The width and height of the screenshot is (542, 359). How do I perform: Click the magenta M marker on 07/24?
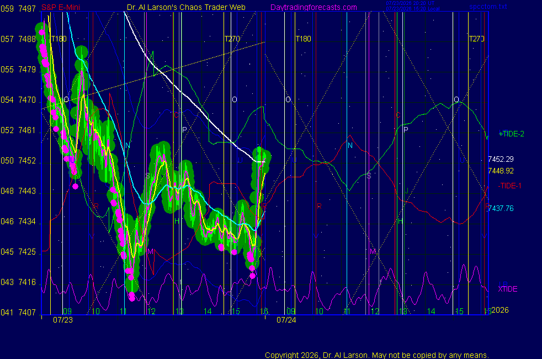pyautogui.click(x=373, y=252)
